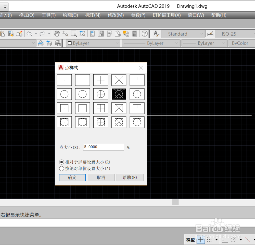255x245 pixels.
Task: Click the point size input field
Action: click(x=104, y=147)
